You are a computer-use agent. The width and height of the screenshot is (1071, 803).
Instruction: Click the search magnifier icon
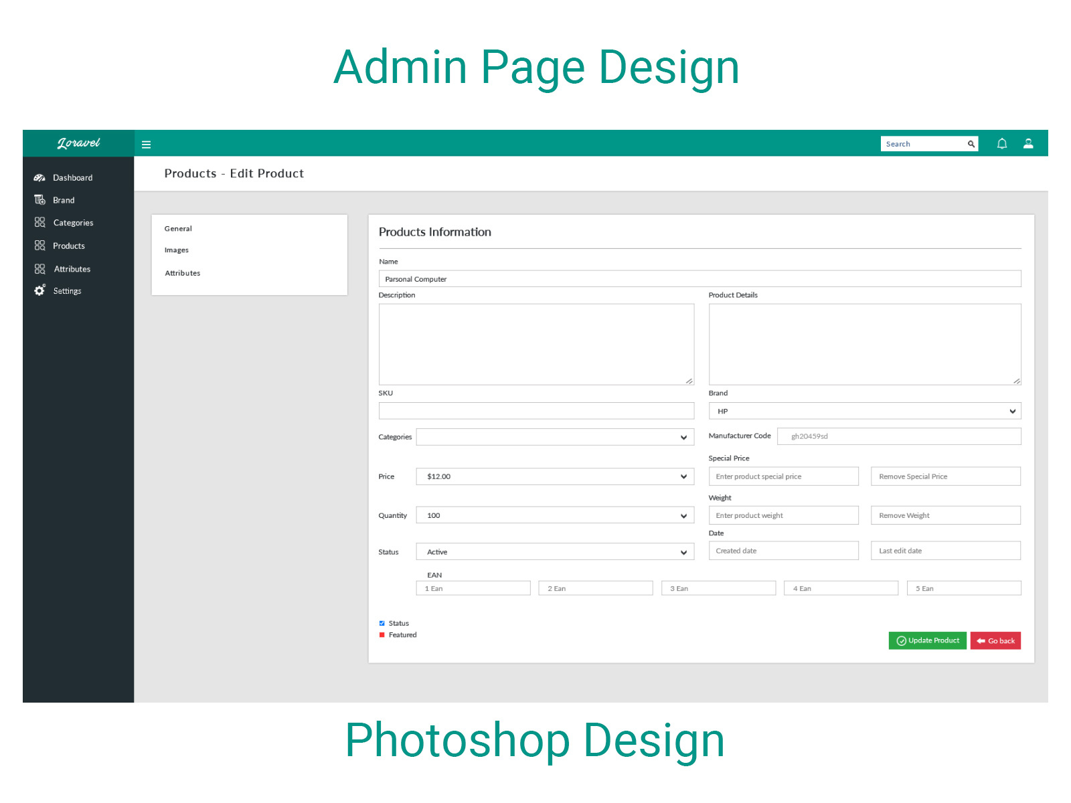(971, 143)
